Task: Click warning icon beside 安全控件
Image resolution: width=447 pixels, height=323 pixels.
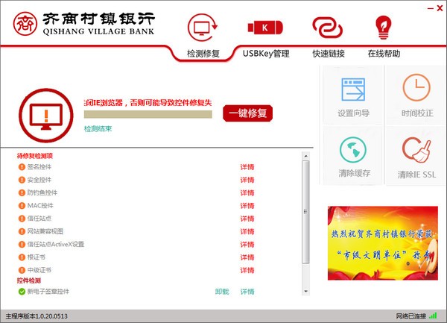Action: tap(22, 180)
